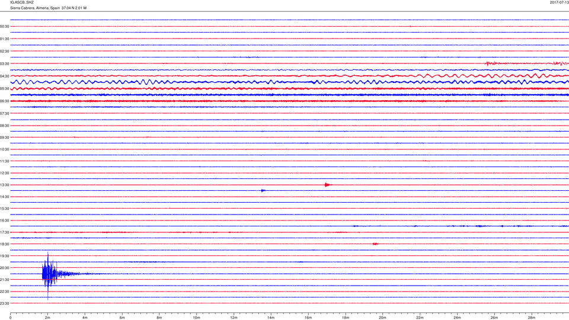Select the 15:30 time label

(x=5, y=209)
